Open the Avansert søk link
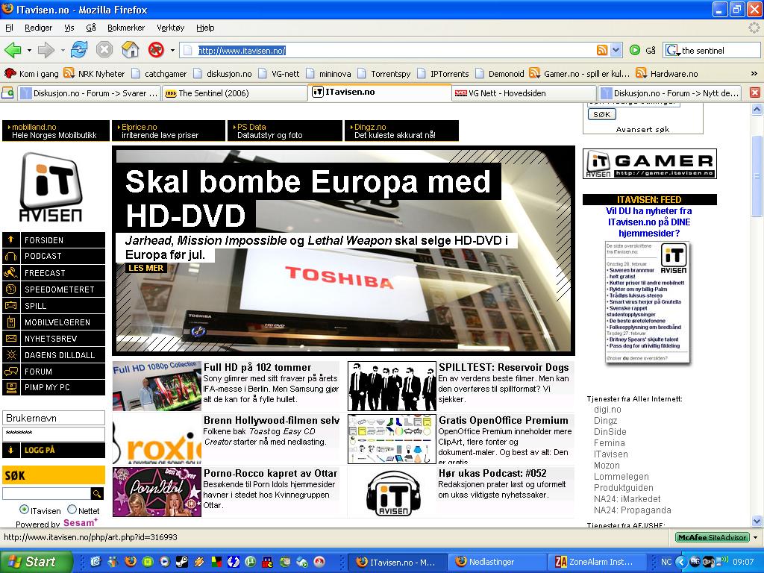 click(642, 129)
